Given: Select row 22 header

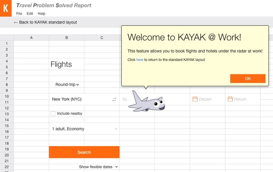Looking at the screenshot, I should (x=7, y=167).
